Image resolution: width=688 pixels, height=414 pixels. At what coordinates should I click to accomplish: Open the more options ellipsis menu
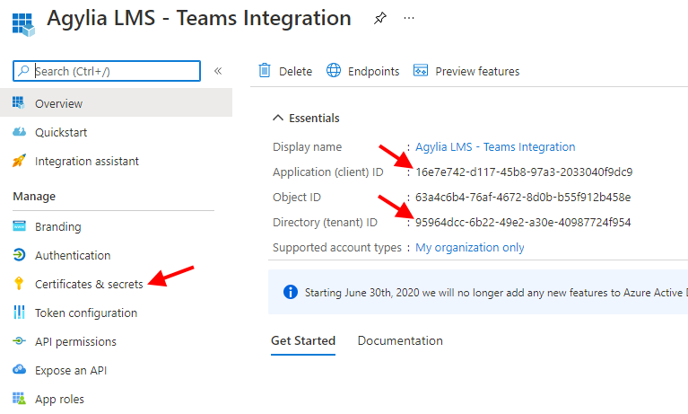pos(409,19)
